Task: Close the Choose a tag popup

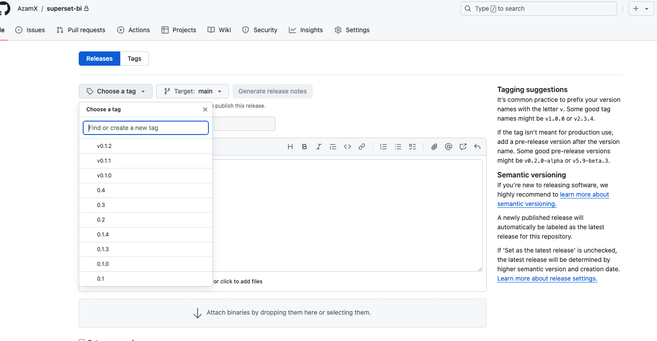Action: point(205,109)
